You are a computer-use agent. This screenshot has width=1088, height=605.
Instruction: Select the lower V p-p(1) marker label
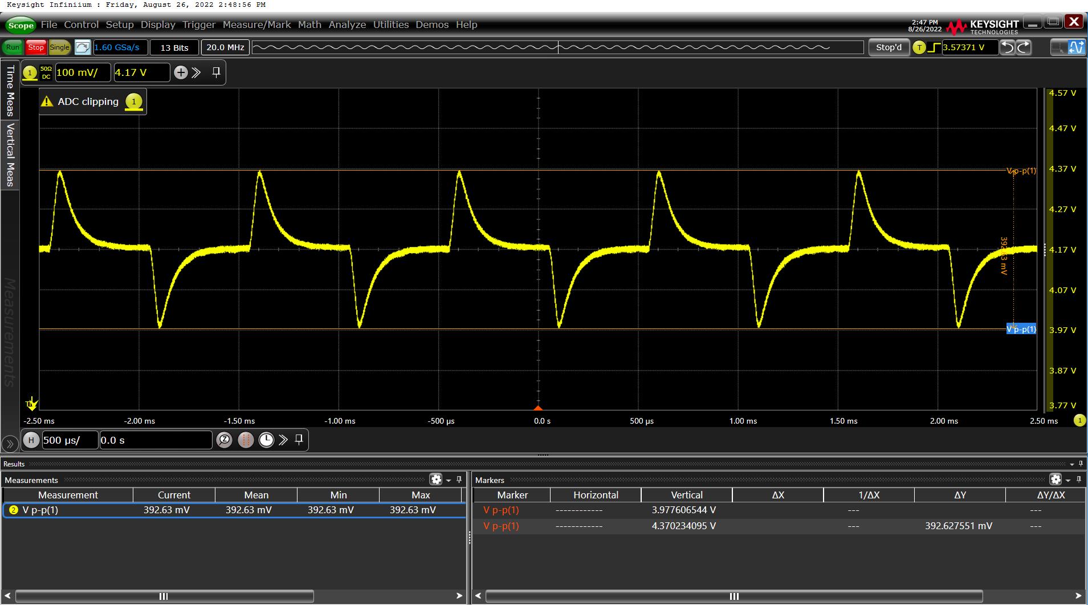1021,329
